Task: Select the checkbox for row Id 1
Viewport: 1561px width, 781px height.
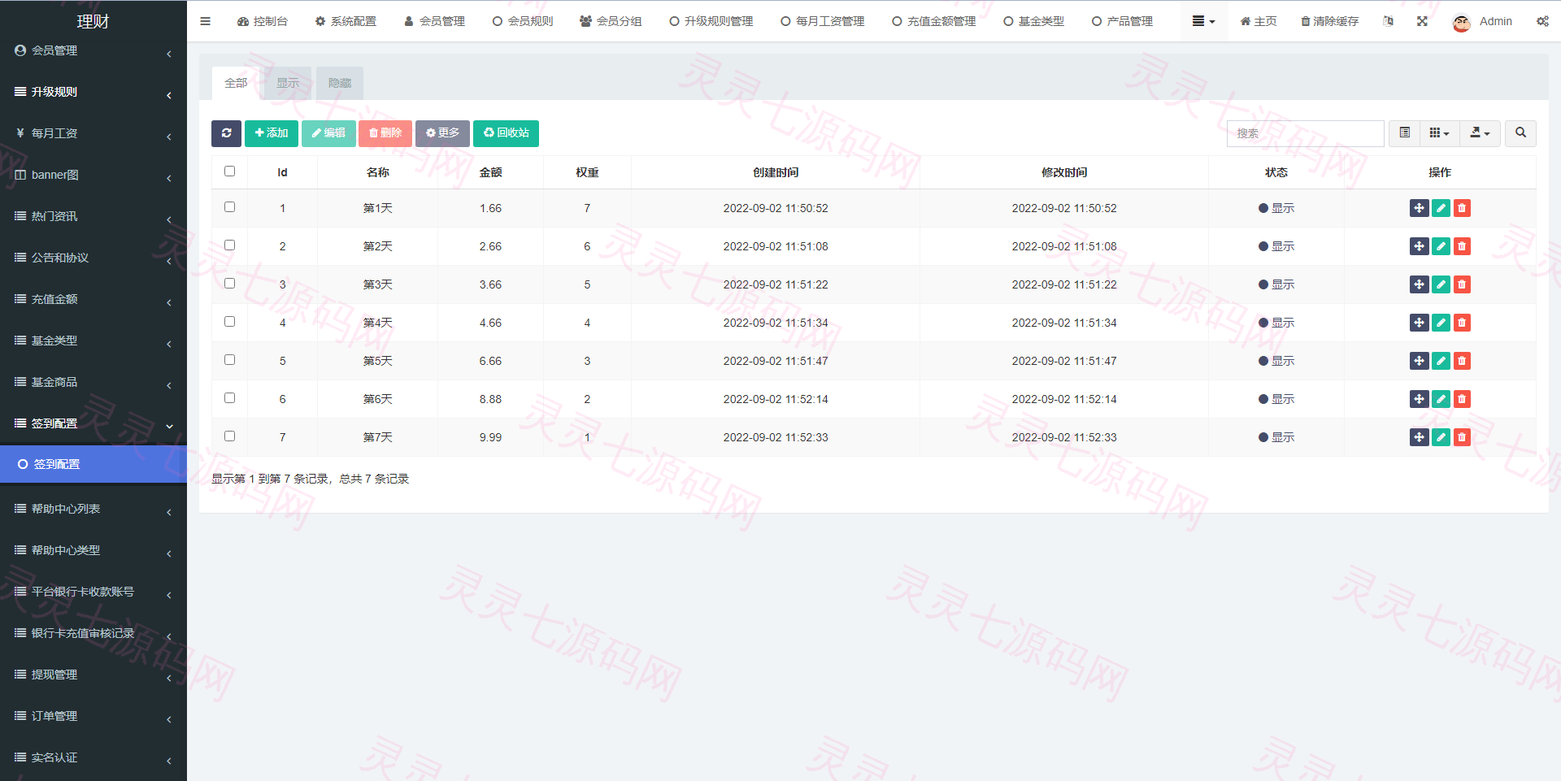Action: click(229, 207)
